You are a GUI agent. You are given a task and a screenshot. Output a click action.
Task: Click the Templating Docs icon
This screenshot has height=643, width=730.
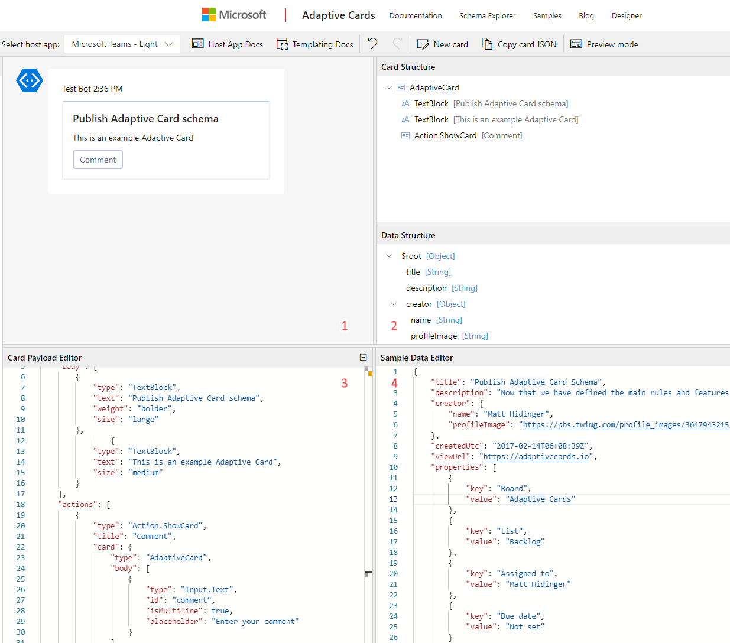coord(283,44)
